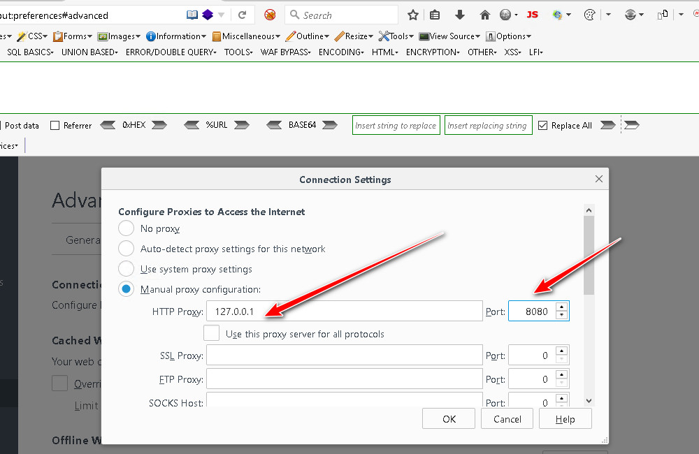Image resolution: width=699 pixels, height=454 pixels.
Task: Click the color palette toolbar icon
Action: tap(589, 15)
